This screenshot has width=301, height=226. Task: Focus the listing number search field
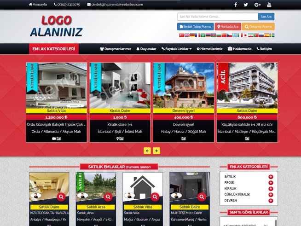[x=217, y=17]
